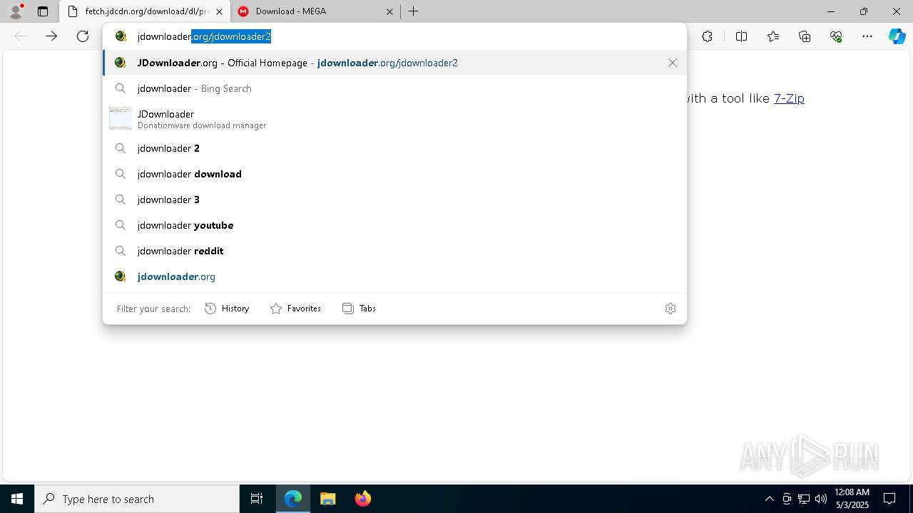Screen dimensions: 913x513
Task: Filter search by Favorites
Action: point(295,309)
